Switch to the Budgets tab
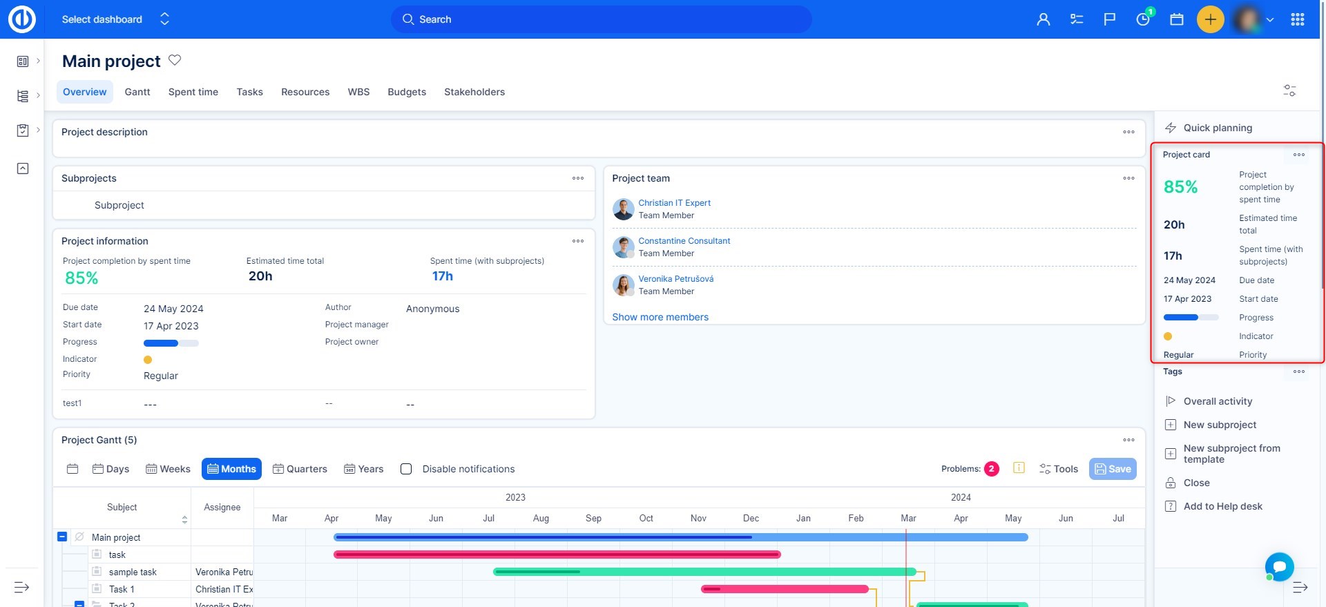Screen dimensions: 1326x607 [x=406, y=92]
